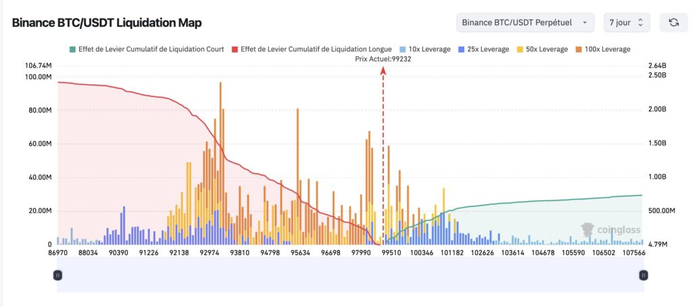Viewport: 693px width, 307px height.
Task: Select the Binance BTC/USDT Liquidation Map title
Action: tap(107, 22)
